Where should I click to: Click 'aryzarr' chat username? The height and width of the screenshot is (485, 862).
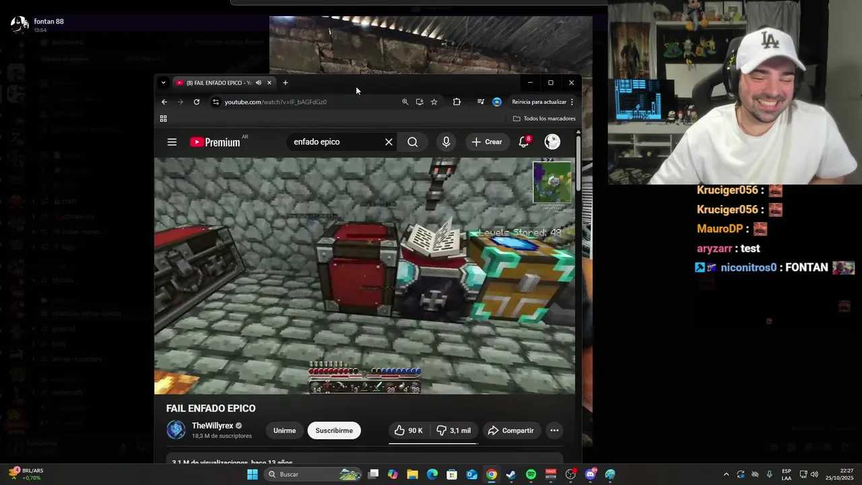click(x=715, y=249)
